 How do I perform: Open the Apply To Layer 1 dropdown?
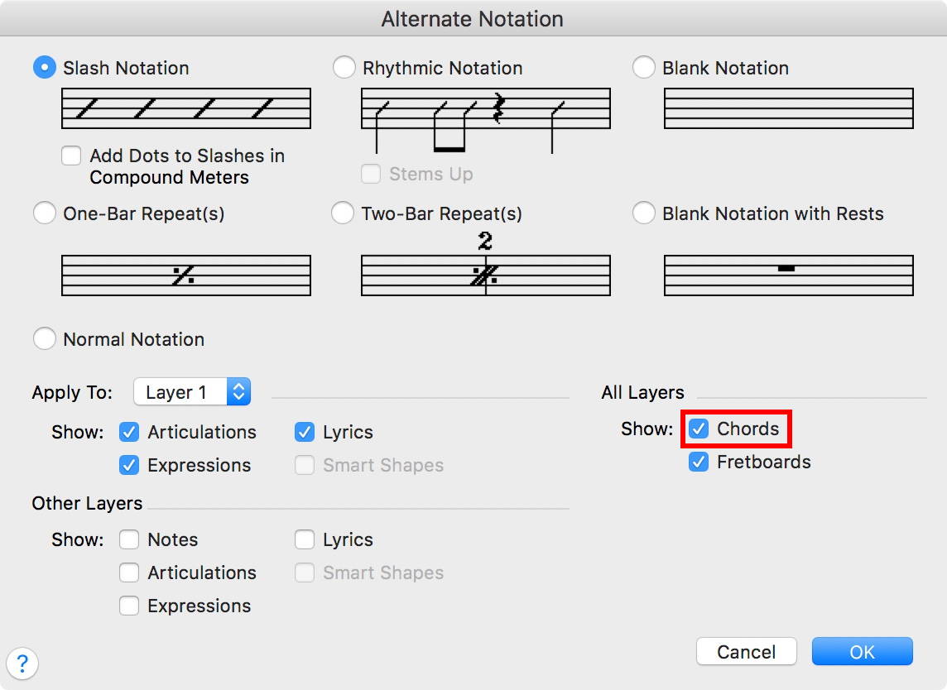(x=192, y=392)
